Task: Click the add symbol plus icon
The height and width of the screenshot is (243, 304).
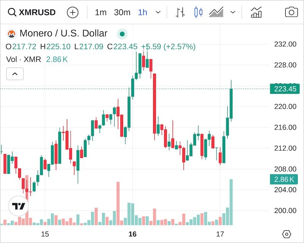Action: pos(72,12)
